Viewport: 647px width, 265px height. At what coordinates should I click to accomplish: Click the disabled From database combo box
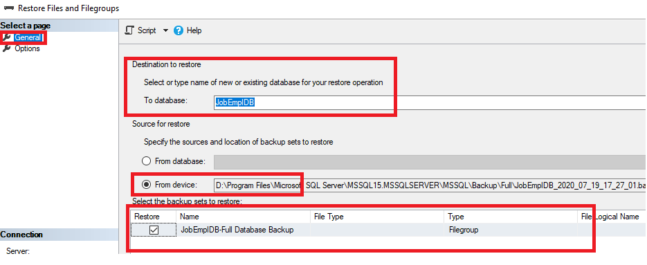[x=430, y=162]
